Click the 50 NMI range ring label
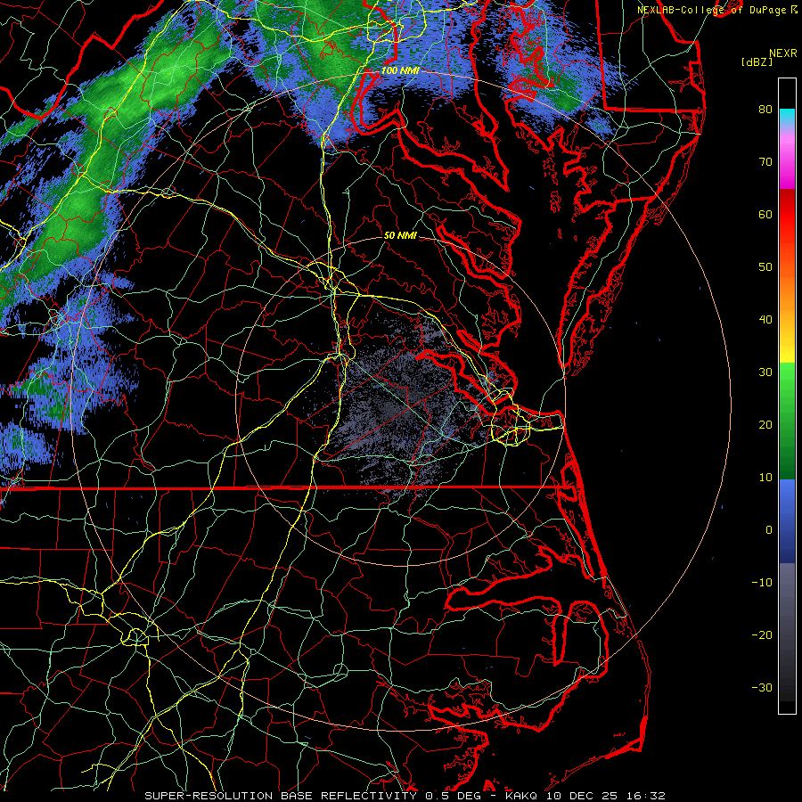Screen dimensions: 802x802 400,235
